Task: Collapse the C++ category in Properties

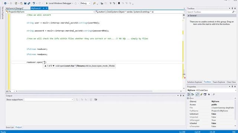Action: [188, 98]
